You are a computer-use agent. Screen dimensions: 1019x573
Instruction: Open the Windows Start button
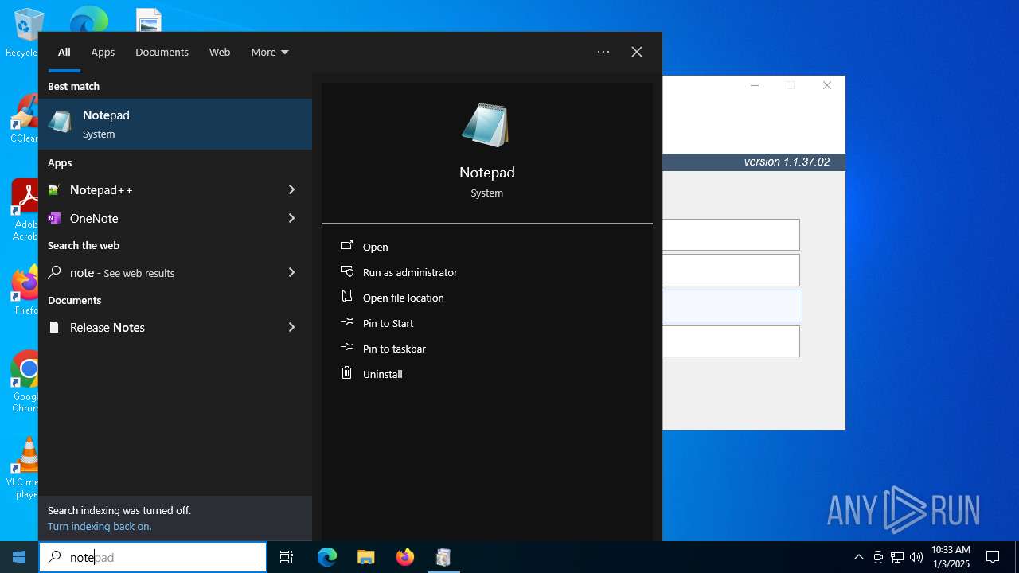[19, 557]
